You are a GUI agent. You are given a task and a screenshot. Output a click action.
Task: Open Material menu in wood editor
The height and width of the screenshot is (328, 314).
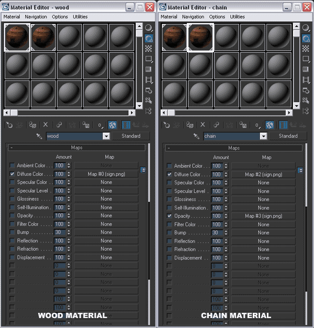pyautogui.click(x=12, y=17)
